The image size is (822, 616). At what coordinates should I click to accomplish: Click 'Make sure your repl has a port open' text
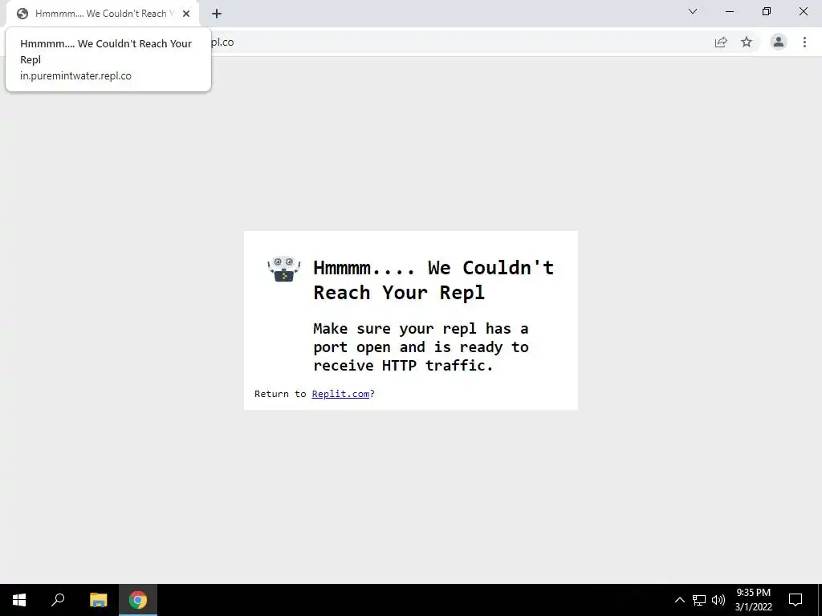pyautogui.click(x=421, y=346)
